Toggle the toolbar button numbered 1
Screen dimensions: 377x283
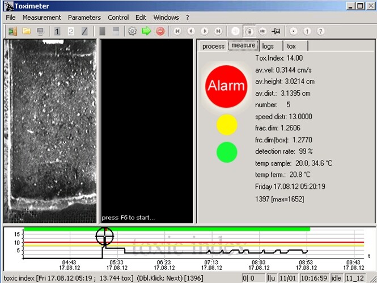[57, 31]
